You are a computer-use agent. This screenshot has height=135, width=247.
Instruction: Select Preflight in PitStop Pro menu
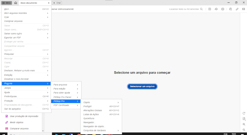tap(101, 106)
